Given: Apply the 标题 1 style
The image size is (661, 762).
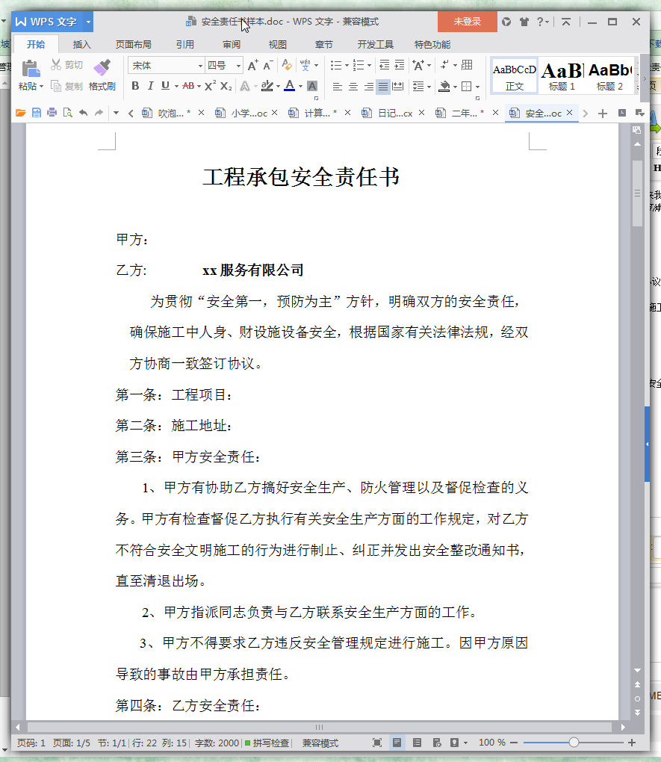Looking at the screenshot, I should click(562, 75).
